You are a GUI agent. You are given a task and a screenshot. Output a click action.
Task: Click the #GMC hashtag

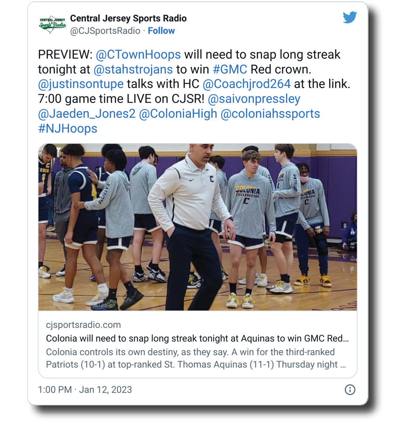coord(230,69)
